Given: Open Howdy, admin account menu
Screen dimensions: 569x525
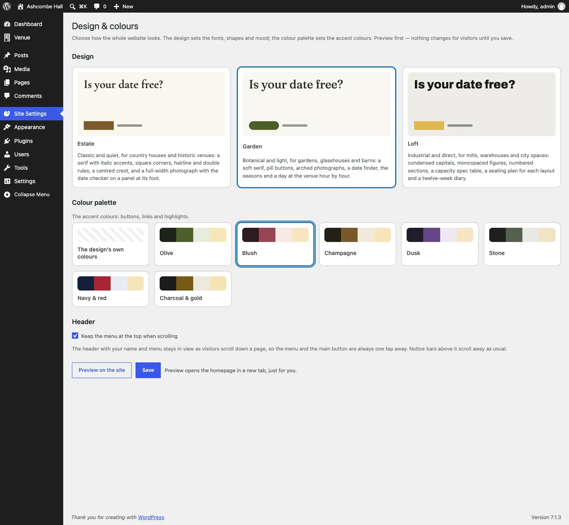Looking at the screenshot, I should (x=543, y=6).
